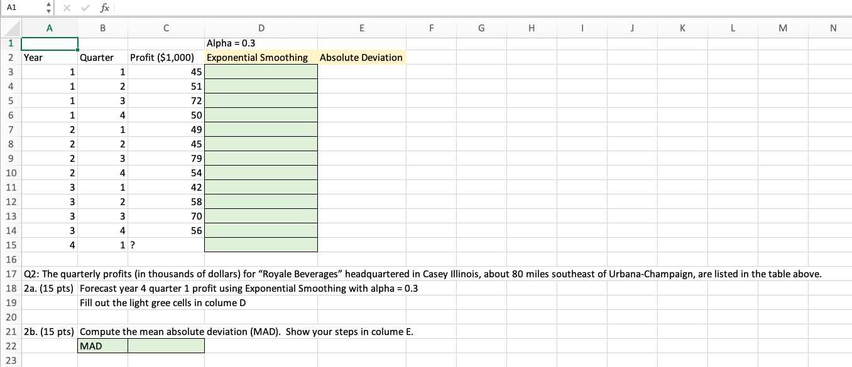Select row 7 header
Viewport: 852px width, 367px height.
pyautogui.click(x=11, y=129)
